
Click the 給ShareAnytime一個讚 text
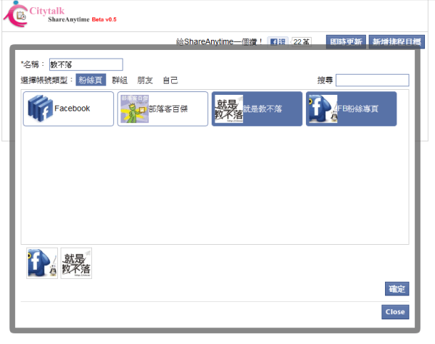coord(219,42)
